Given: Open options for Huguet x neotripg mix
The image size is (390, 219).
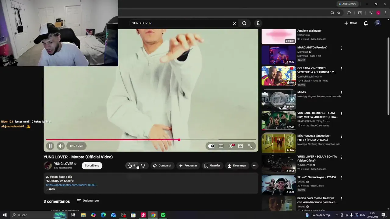Looking at the screenshot, I should pyautogui.click(x=342, y=136).
